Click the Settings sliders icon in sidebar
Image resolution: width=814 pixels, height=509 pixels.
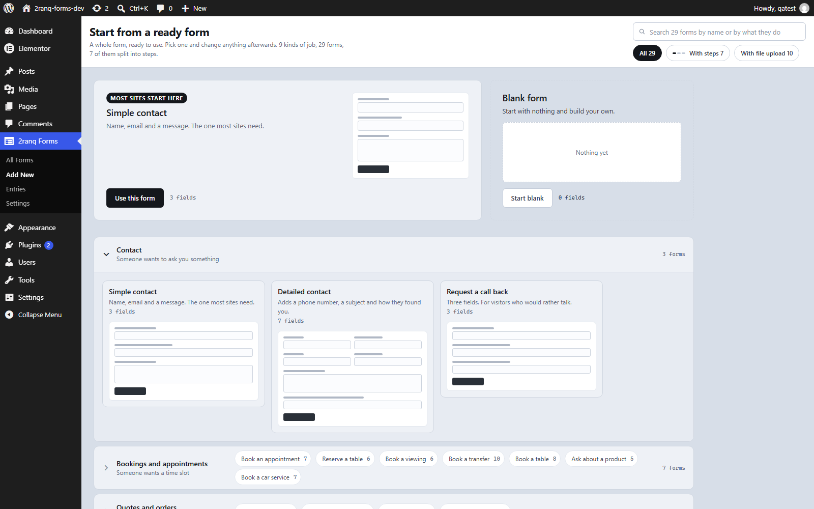pyautogui.click(x=9, y=297)
